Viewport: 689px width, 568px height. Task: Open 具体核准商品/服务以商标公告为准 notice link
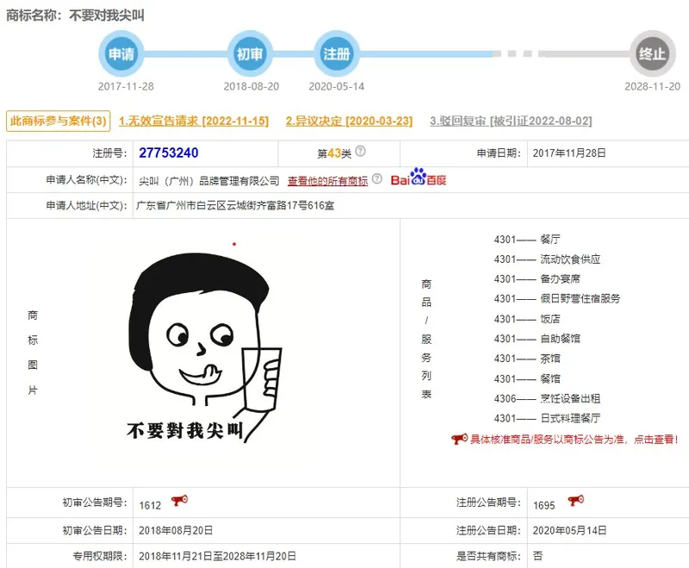point(574,440)
